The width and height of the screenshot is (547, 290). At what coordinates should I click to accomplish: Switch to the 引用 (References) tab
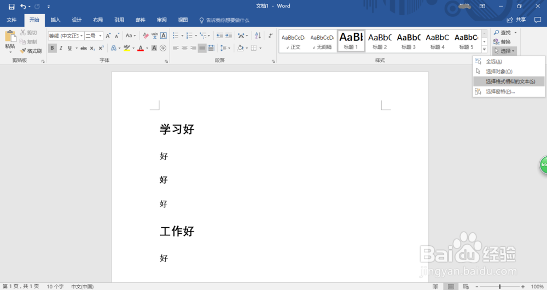tap(119, 20)
